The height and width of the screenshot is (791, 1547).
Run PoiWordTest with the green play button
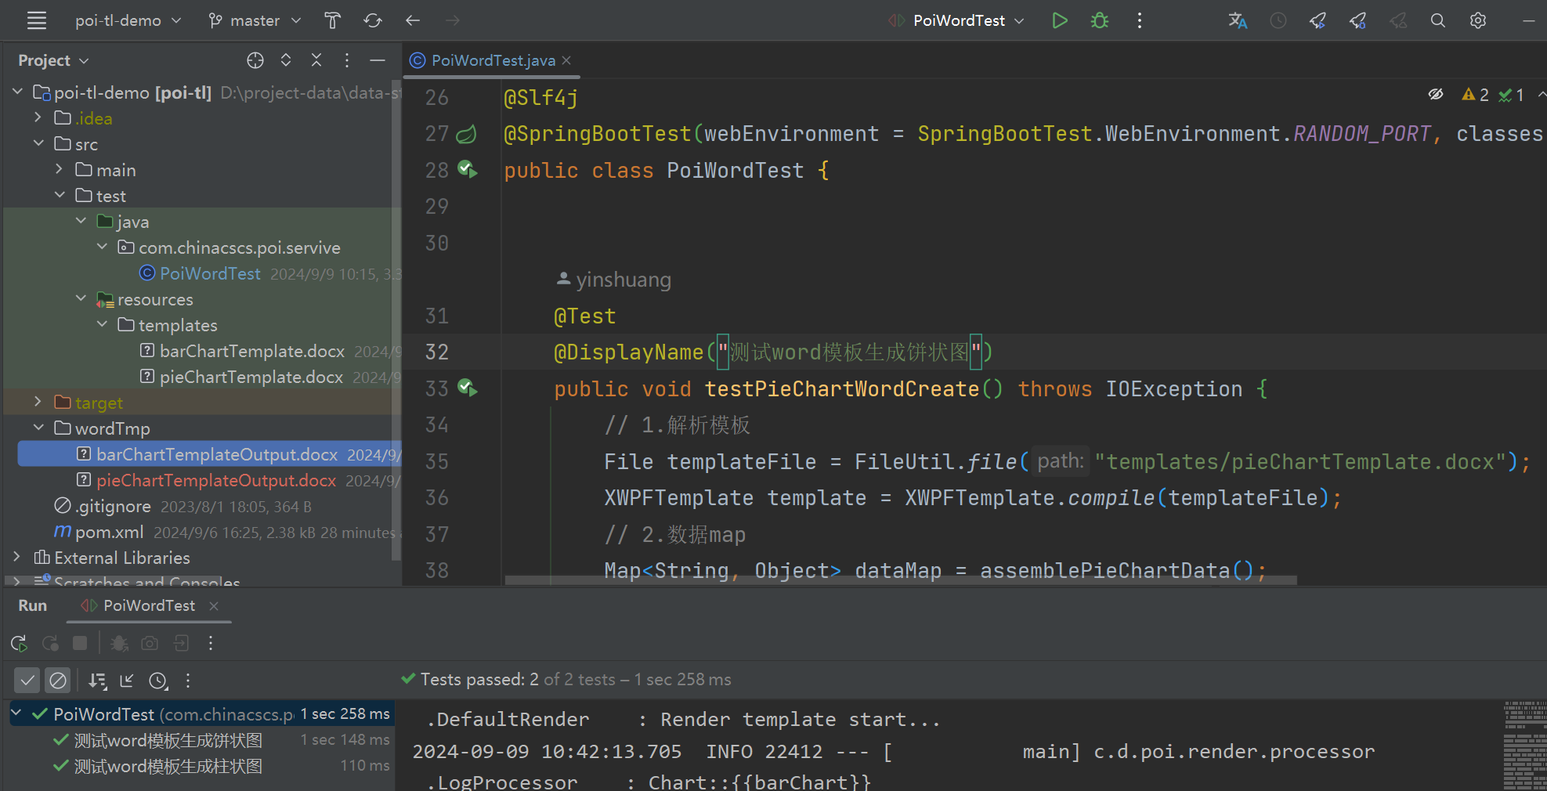[x=1060, y=20]
